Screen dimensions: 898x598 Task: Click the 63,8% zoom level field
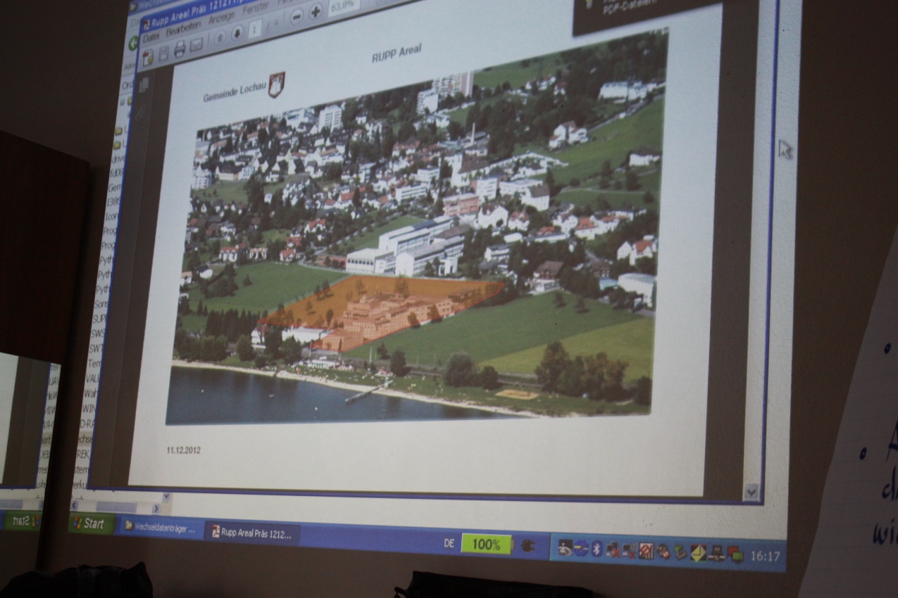(344, 6)
